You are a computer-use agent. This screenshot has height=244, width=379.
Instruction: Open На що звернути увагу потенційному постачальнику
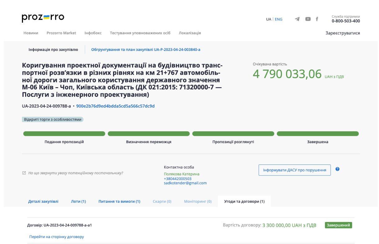75,173
